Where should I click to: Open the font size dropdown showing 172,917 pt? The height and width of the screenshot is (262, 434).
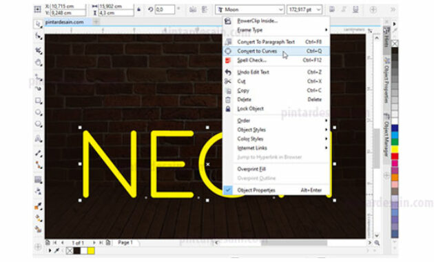pyautogui.click(x=318, y=10)
